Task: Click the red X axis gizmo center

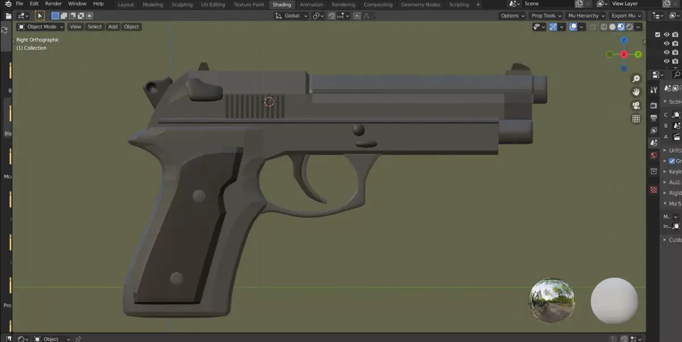Action: [x=624, y=54]
